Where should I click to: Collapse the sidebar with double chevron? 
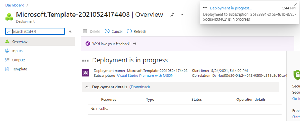pyautogui.click(x=70, y=31)
